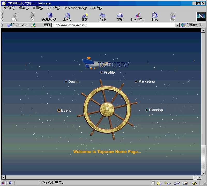The image size is (207, 186).
Task: Open Composer from the component bar
Action: tap(194, 183)
